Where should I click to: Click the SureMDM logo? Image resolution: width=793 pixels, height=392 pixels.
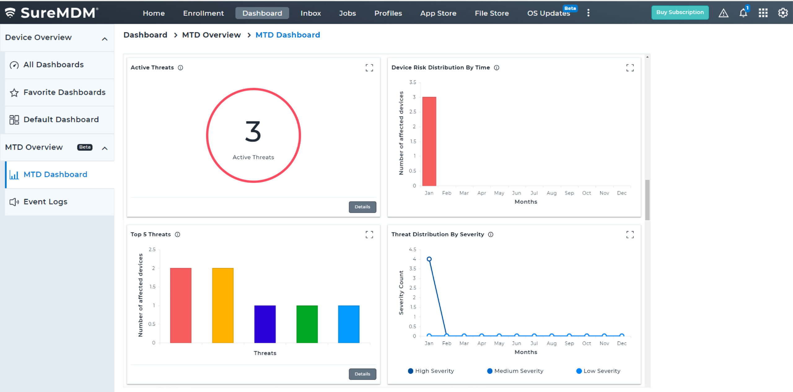click(52, 13)
